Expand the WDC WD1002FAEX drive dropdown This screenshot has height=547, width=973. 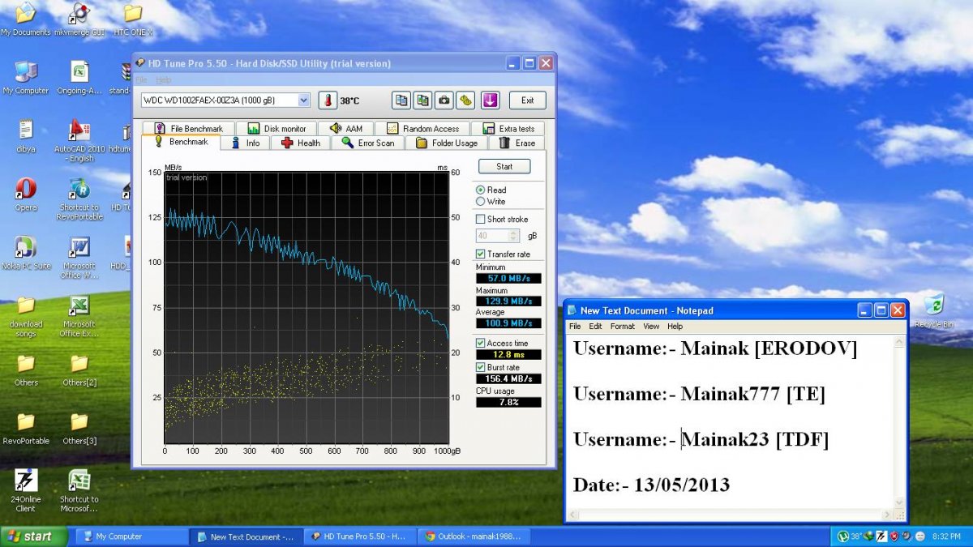303,100
